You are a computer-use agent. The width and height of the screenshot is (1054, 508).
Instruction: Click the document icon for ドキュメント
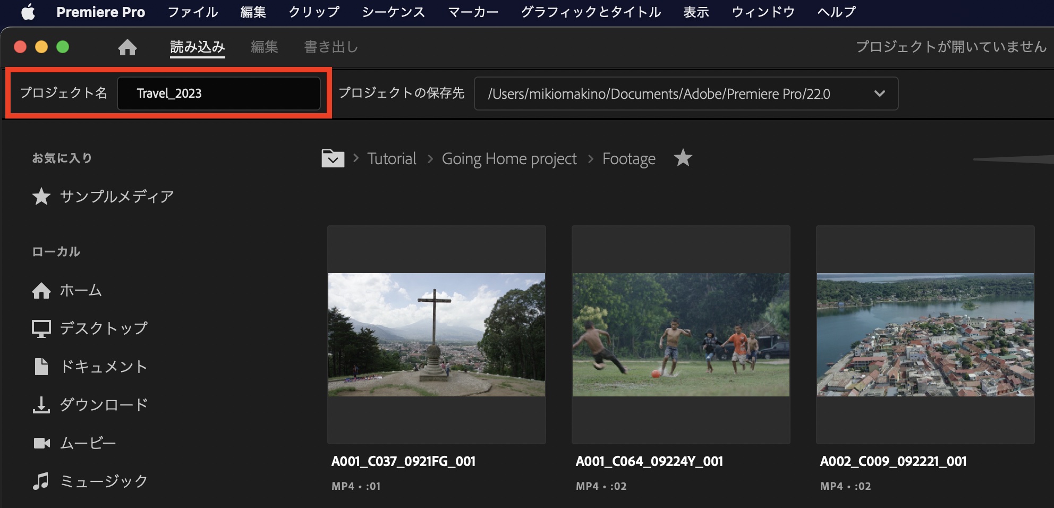click(41, 367)
